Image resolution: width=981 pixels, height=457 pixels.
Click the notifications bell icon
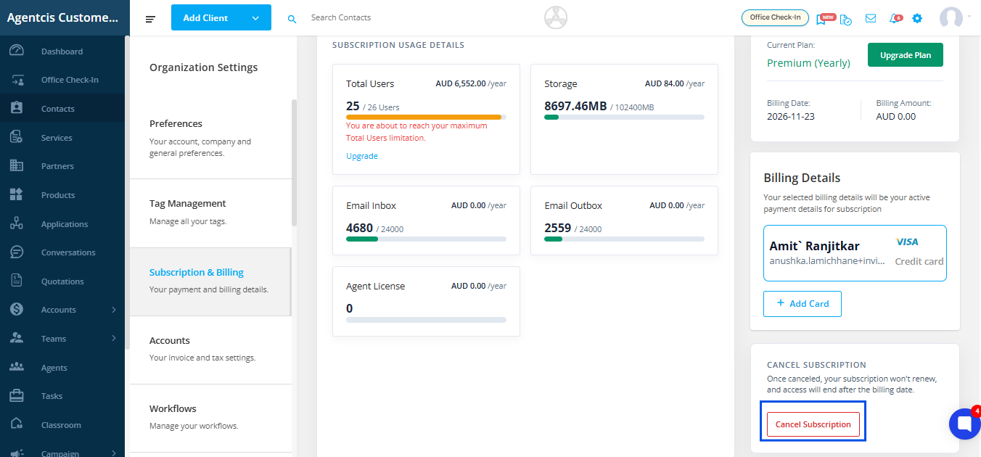click(895, 18)
